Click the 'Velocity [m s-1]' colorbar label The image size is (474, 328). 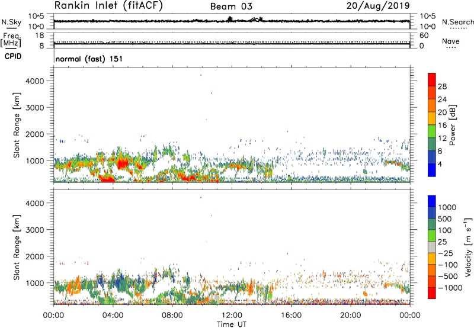(468, 247)
